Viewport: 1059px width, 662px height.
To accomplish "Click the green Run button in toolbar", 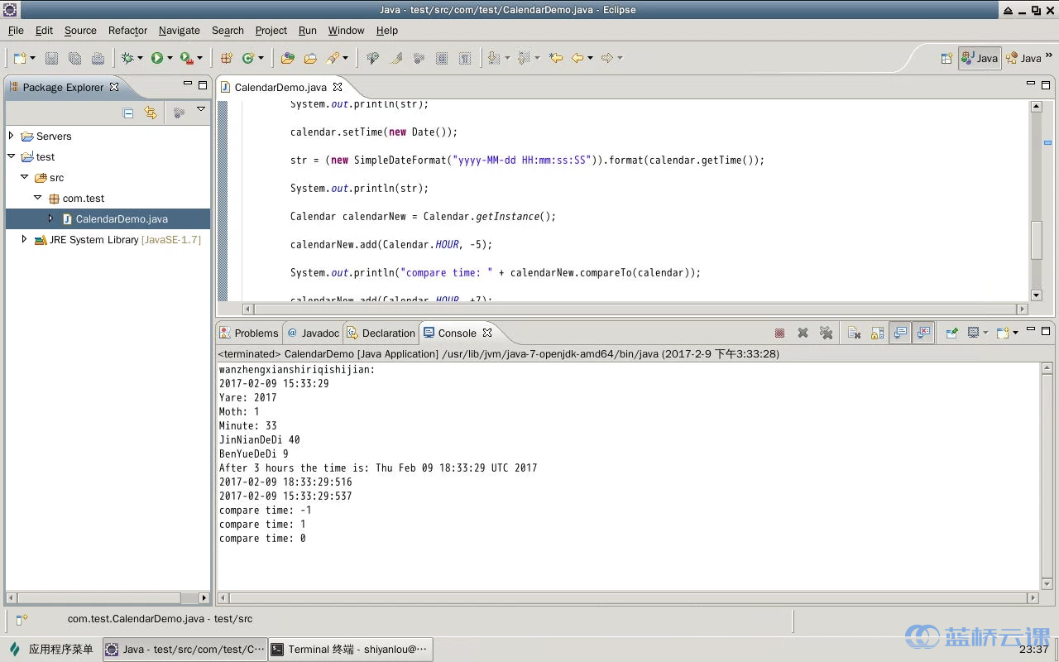I will 156,58.
